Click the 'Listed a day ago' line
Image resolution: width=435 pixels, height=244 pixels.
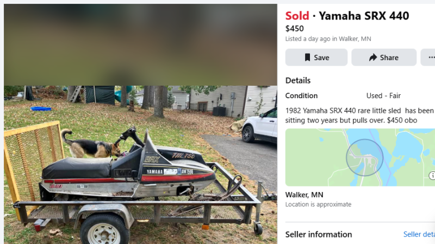[328, 38]
